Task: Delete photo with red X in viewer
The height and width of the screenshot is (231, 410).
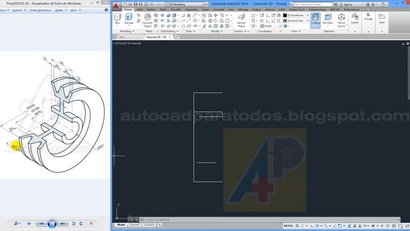Action: [91, 223]
